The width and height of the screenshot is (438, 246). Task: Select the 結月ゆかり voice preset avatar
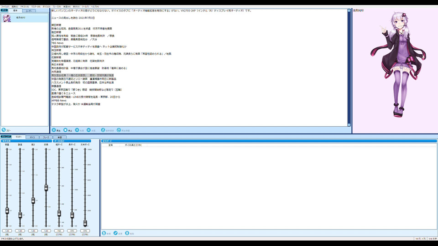pyautogui.click(x=7, y=18)
